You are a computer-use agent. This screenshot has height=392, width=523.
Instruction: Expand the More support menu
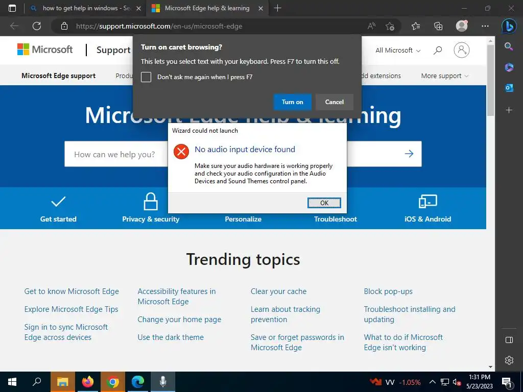click(x=445, y=76)
